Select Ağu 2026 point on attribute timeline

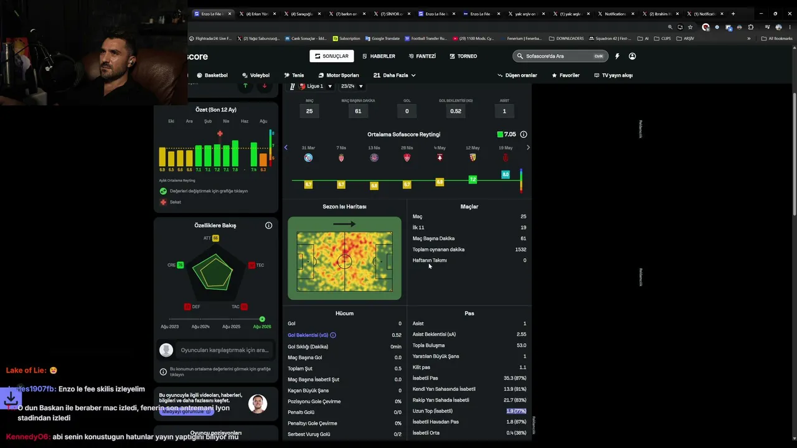point(262,319)
